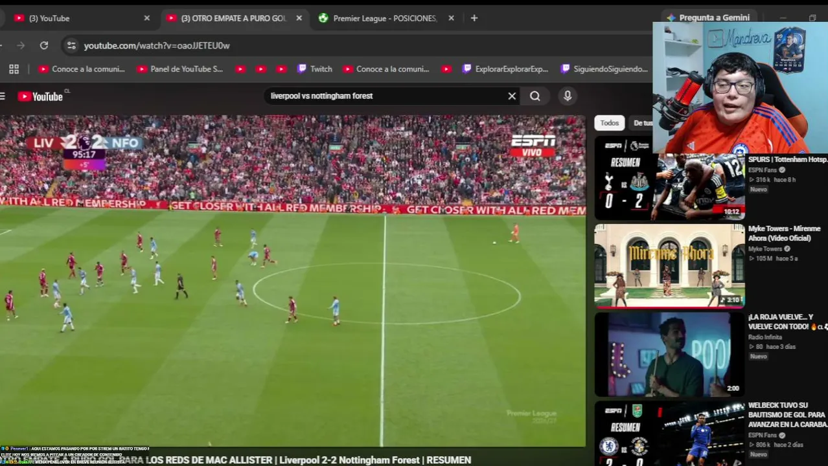This screenshot has width=828, height=466.
Task: Click the URL address bar
Action: (x=356, y=45)
